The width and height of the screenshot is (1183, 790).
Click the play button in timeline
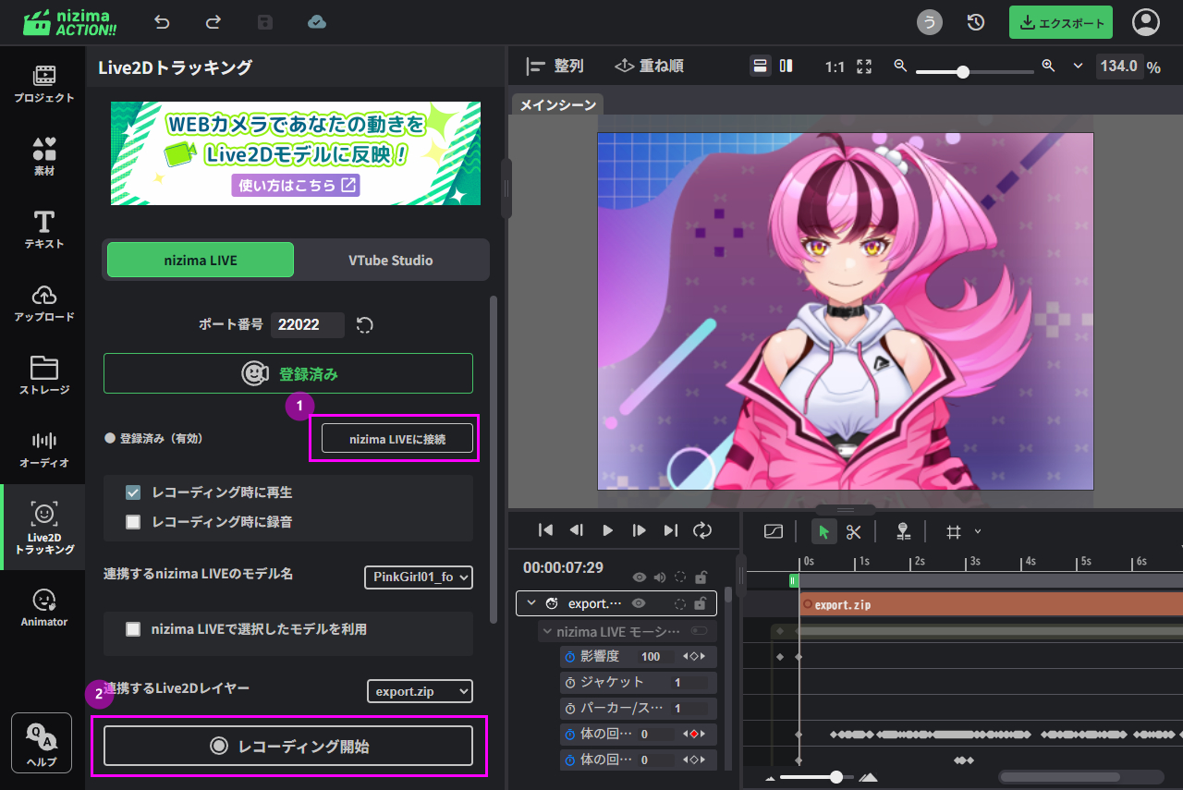(x=608, y=530)
